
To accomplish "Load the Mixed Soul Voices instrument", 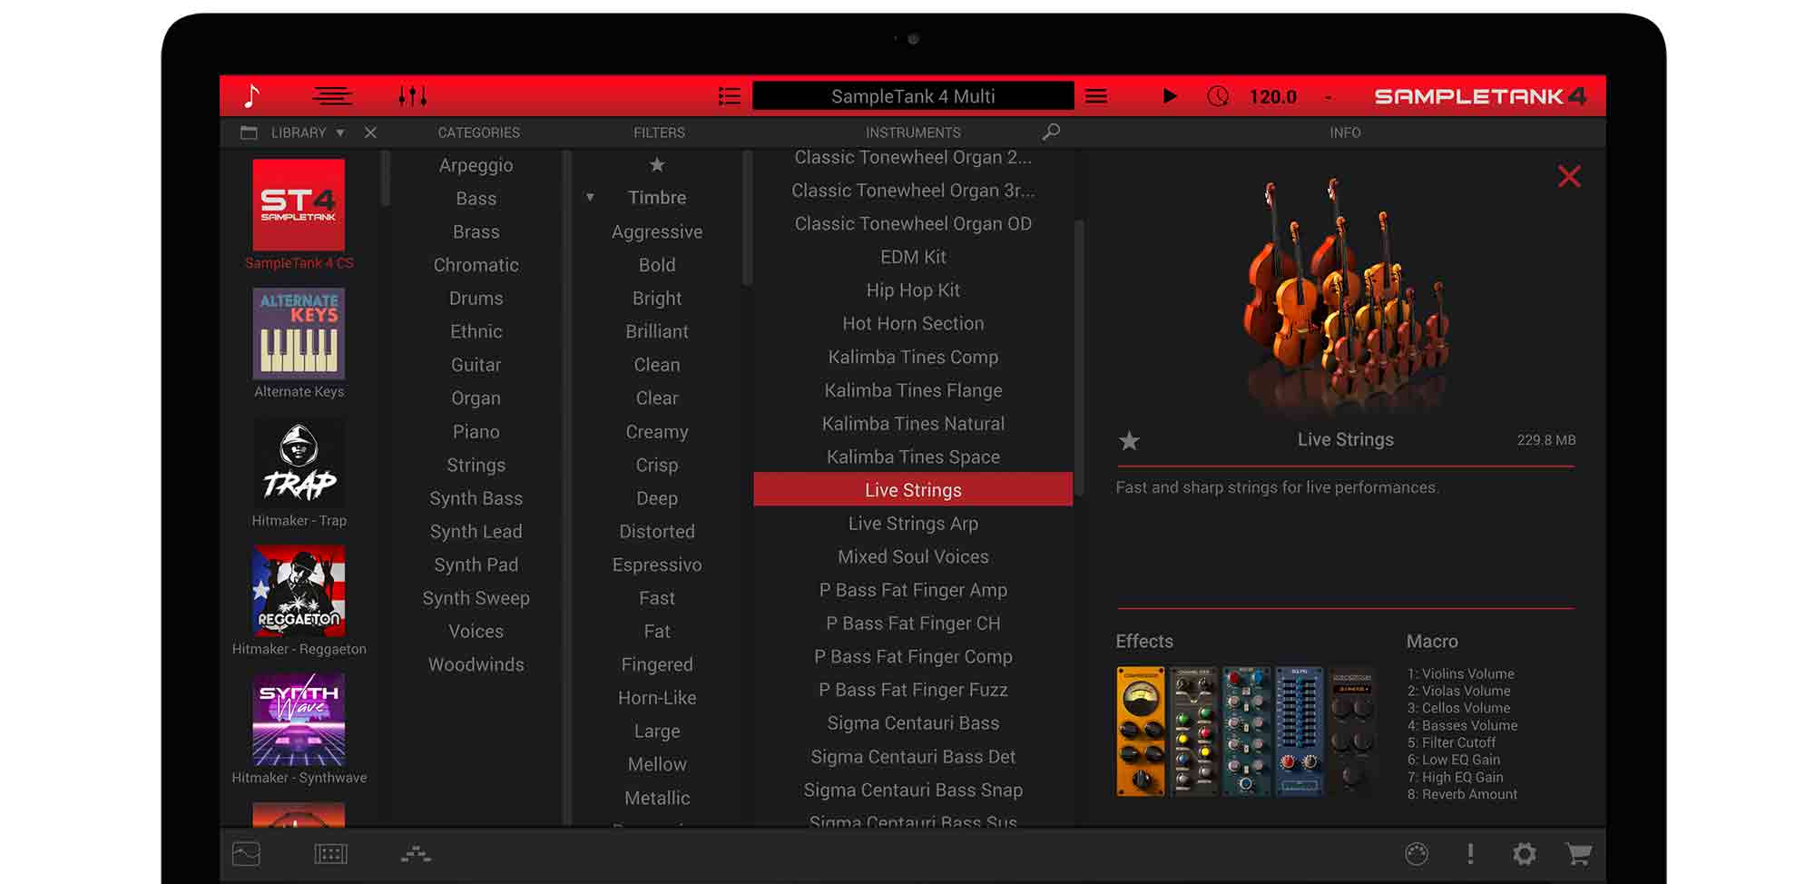I will click(913, 557).
